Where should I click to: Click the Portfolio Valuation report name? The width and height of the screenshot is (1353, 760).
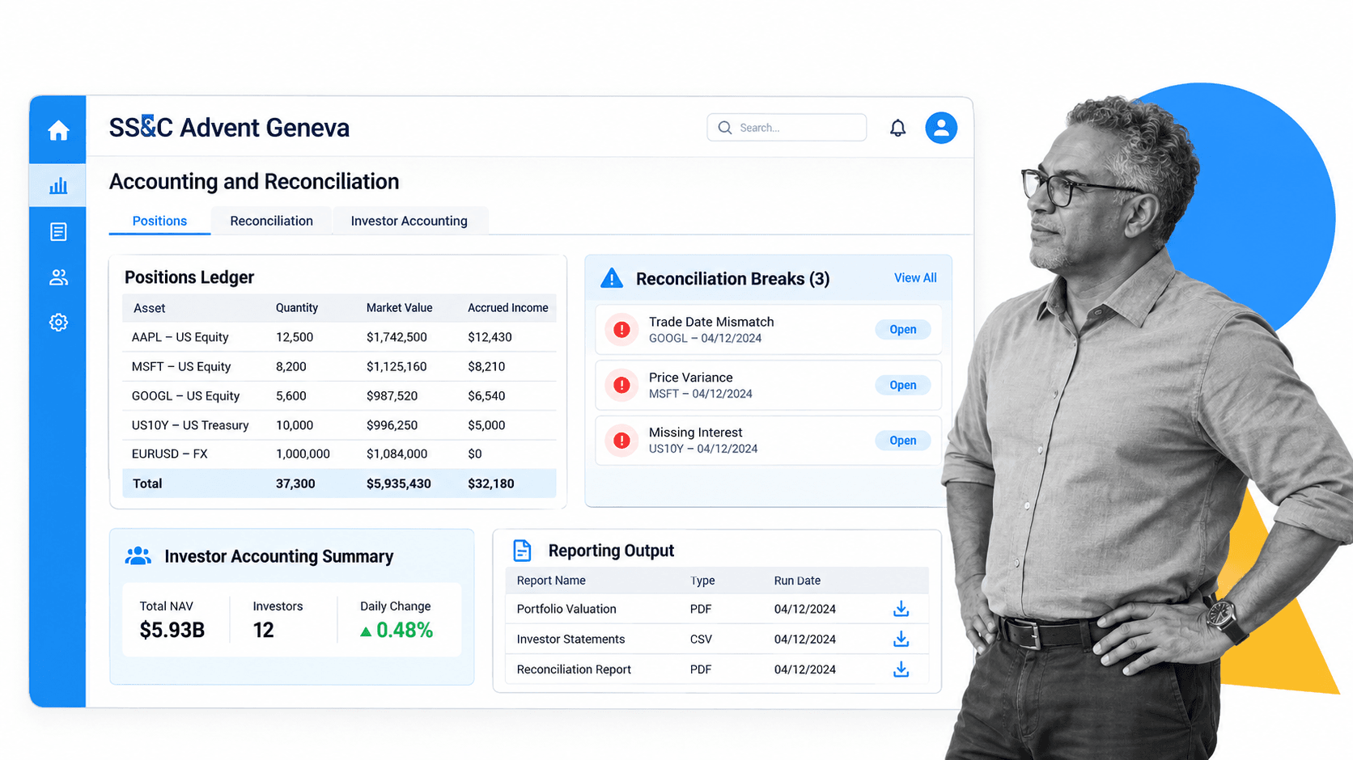pos(566,609)
